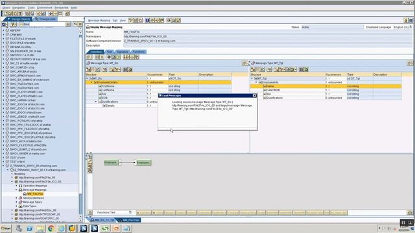Image resolution: width=415 pixels, height=233 pixels.
Task: Click the filter icon in navigation panel
Action: click(13, 25)
